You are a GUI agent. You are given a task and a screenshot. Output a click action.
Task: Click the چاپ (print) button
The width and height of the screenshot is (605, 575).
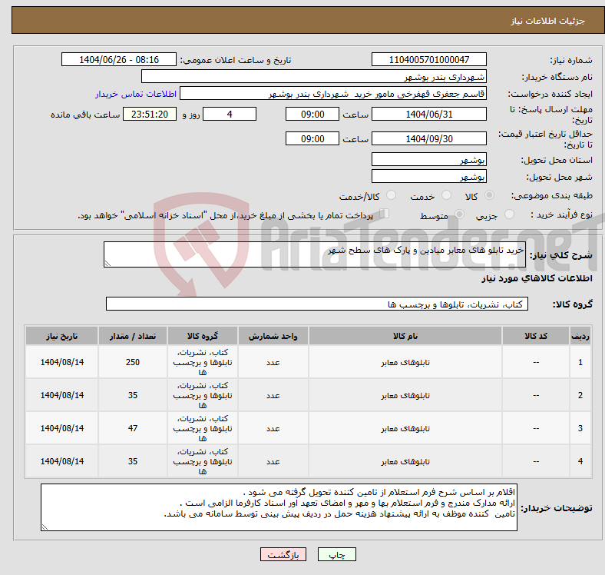tap(336, 554)
